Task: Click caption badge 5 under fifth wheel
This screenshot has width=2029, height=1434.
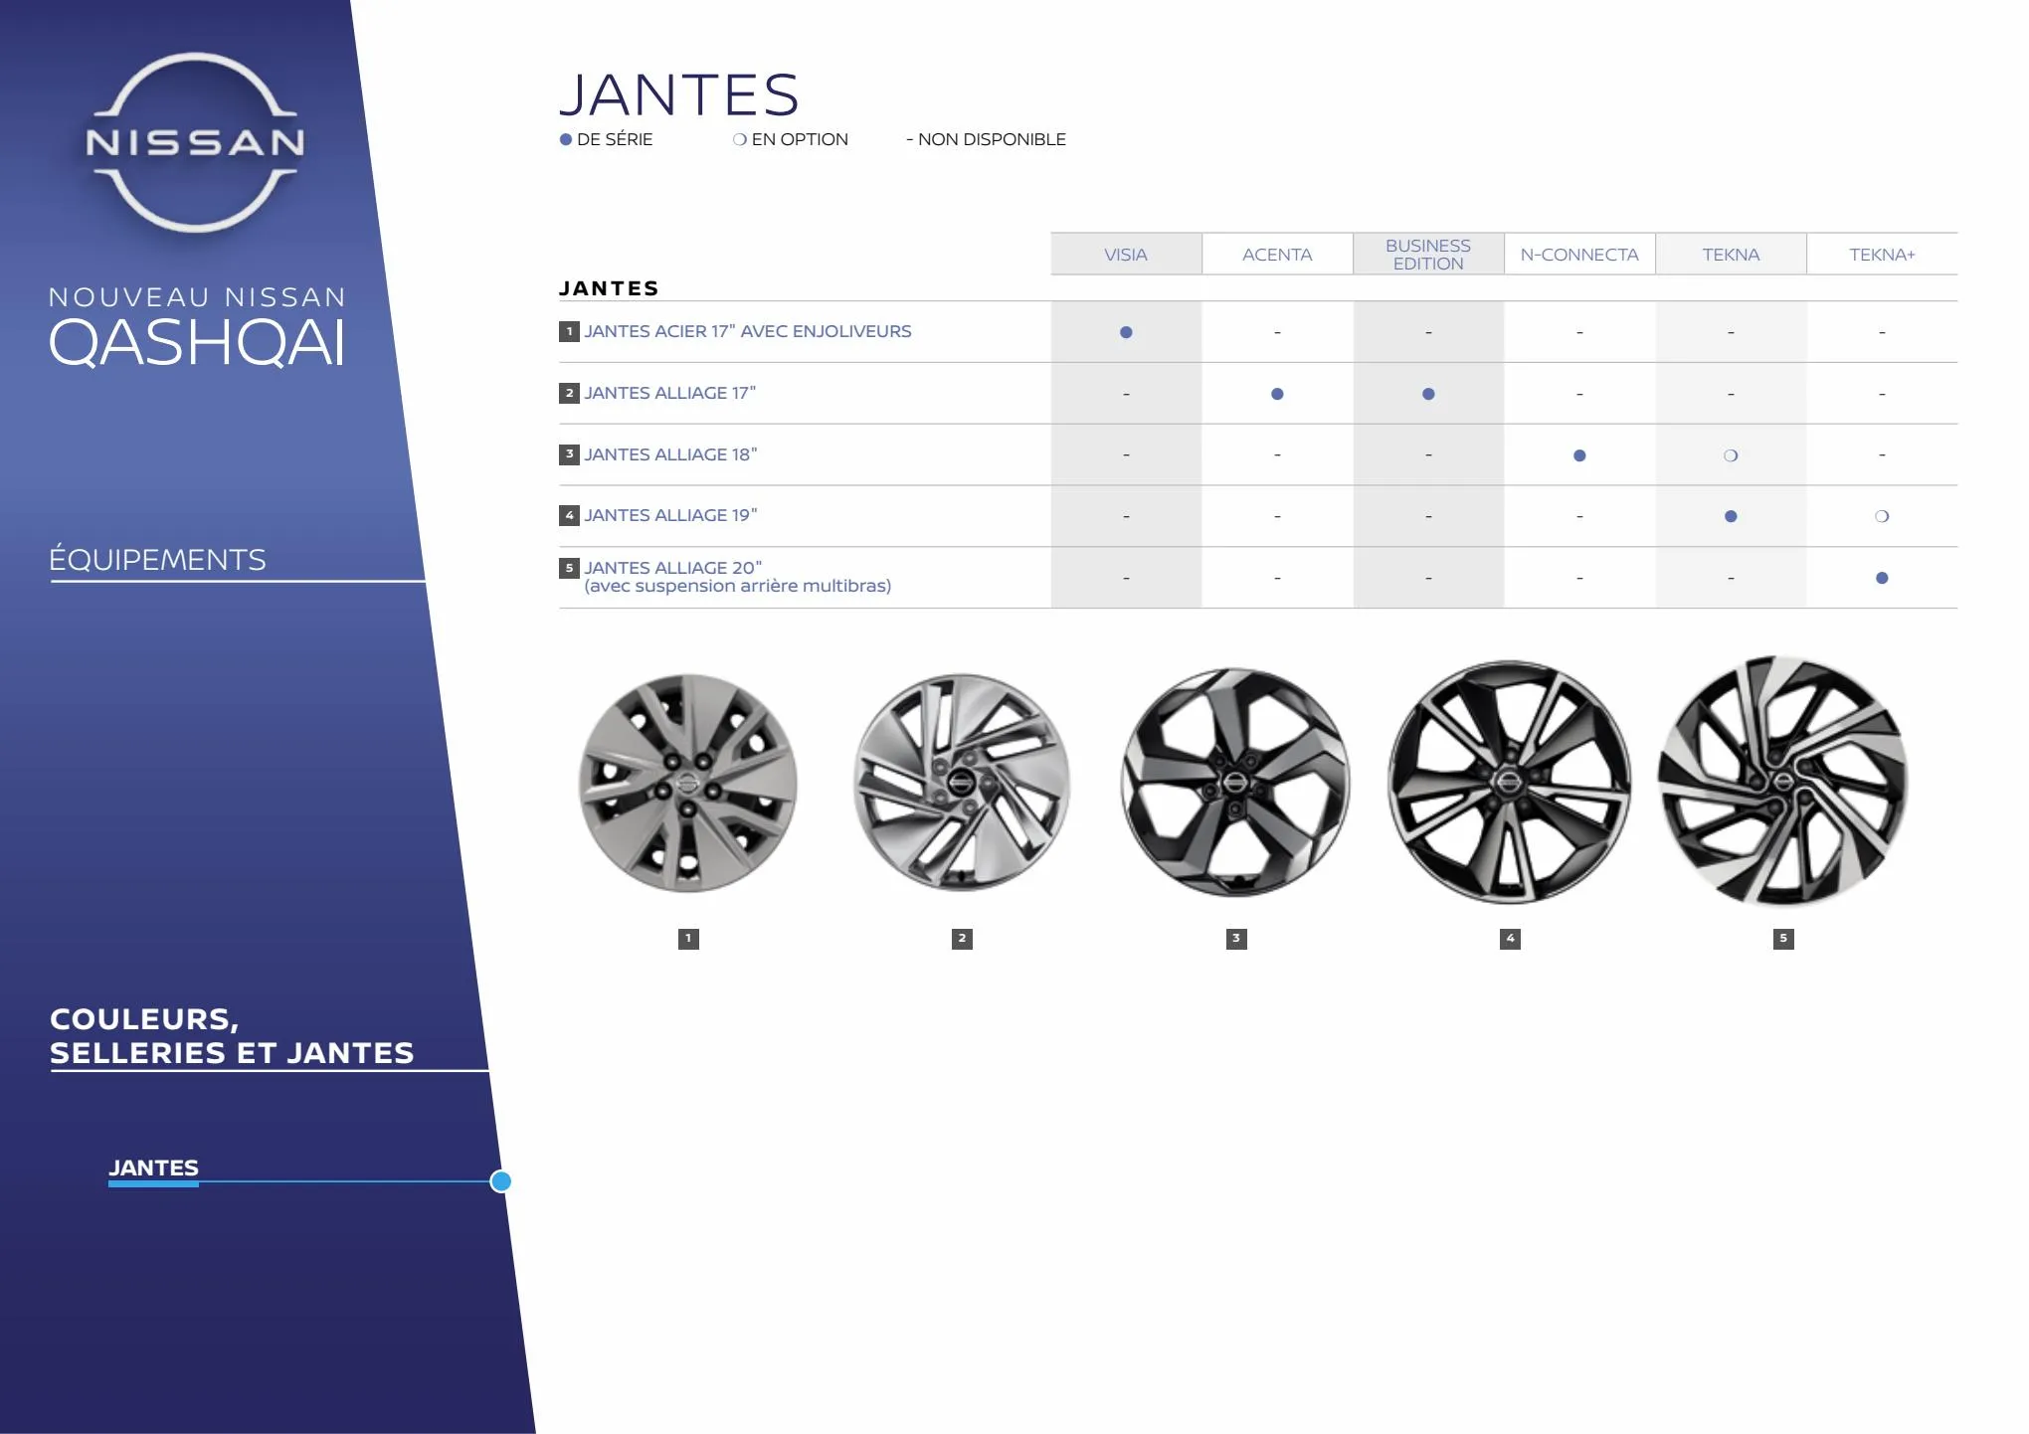Action: coord(1783,939)
